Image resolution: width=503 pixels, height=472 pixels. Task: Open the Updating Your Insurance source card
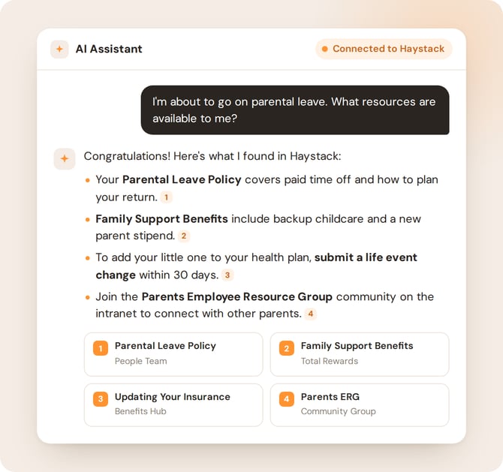click(x=173, y=405)
